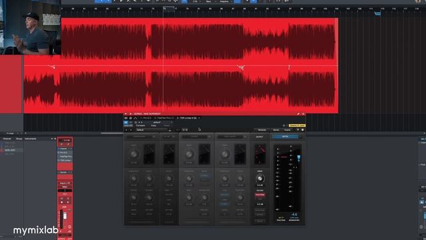
Task: Open the Main output selector on channel
Action: (65, 187)
